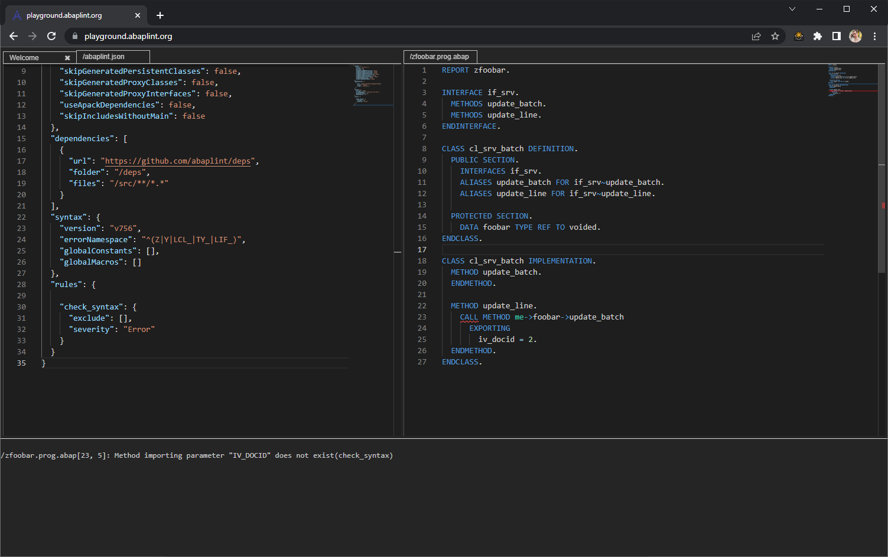888x557 pixels.
Task: Share the page using the share icon
Action: click(756, 36)
